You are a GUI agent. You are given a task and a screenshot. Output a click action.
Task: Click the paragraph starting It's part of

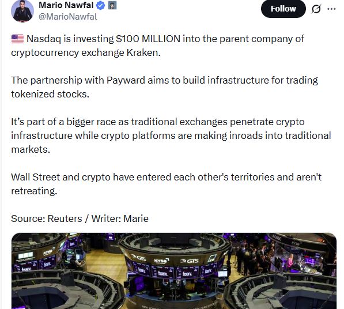[x=171, y=135]
